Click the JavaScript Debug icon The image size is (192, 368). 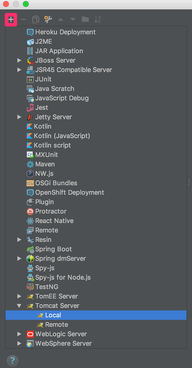click(30, 98)
